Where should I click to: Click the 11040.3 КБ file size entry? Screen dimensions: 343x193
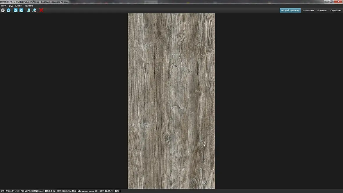point(50,191)
